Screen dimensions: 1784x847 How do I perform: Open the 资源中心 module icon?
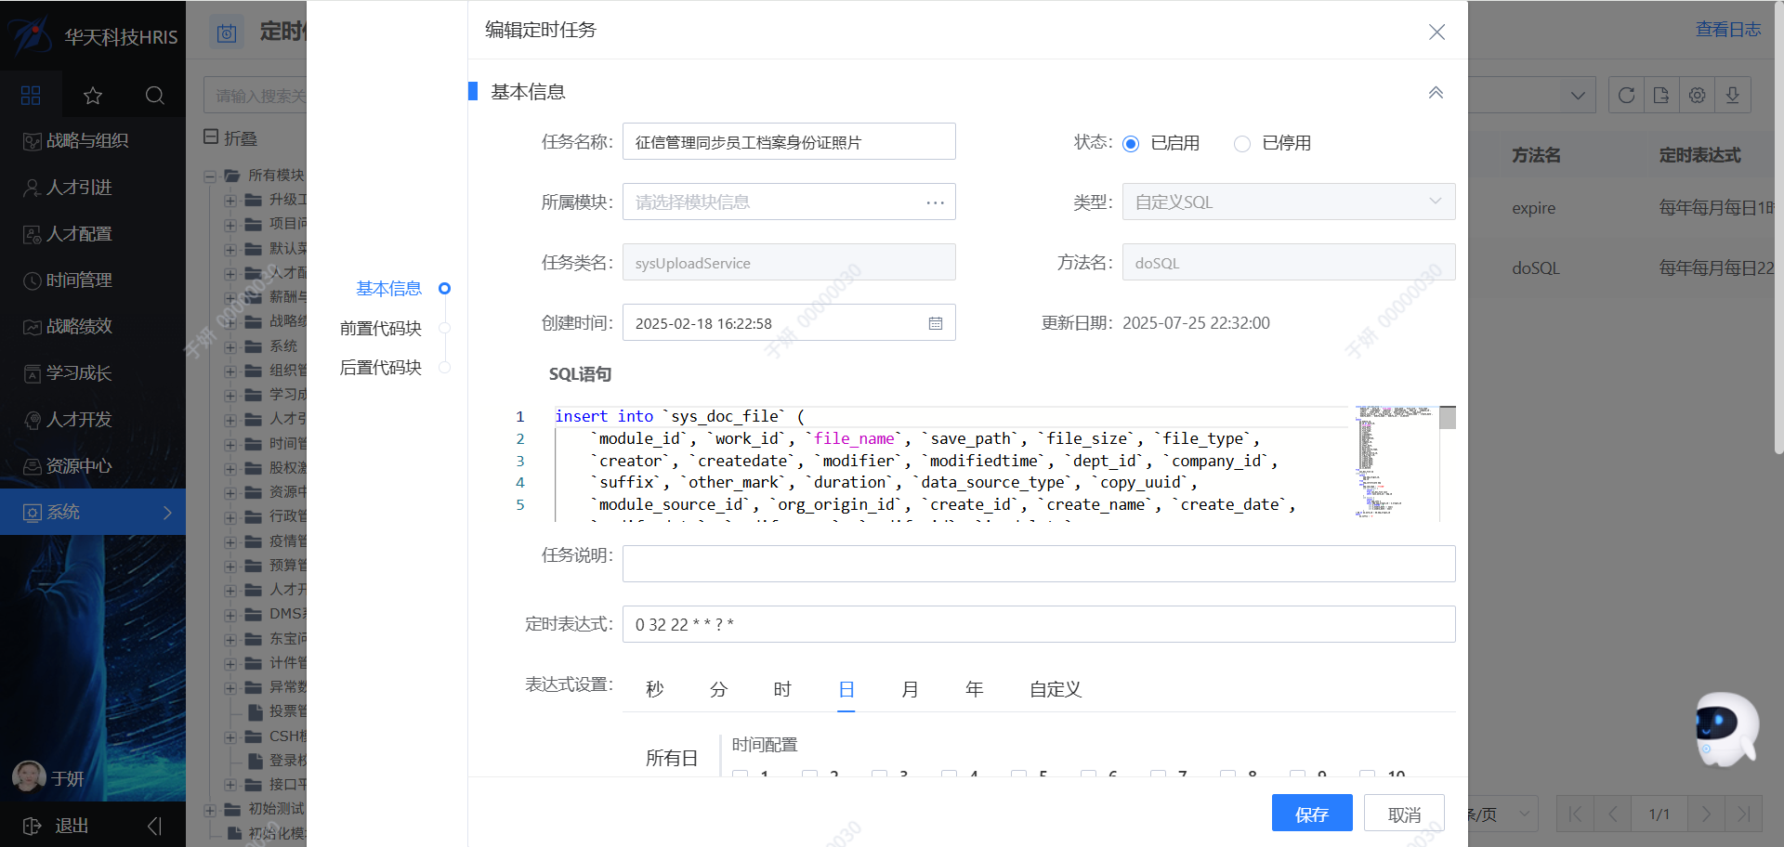pyautogui.click(x=31, y=465)
